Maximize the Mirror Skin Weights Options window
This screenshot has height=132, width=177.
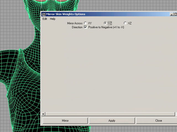coord(175,14)
